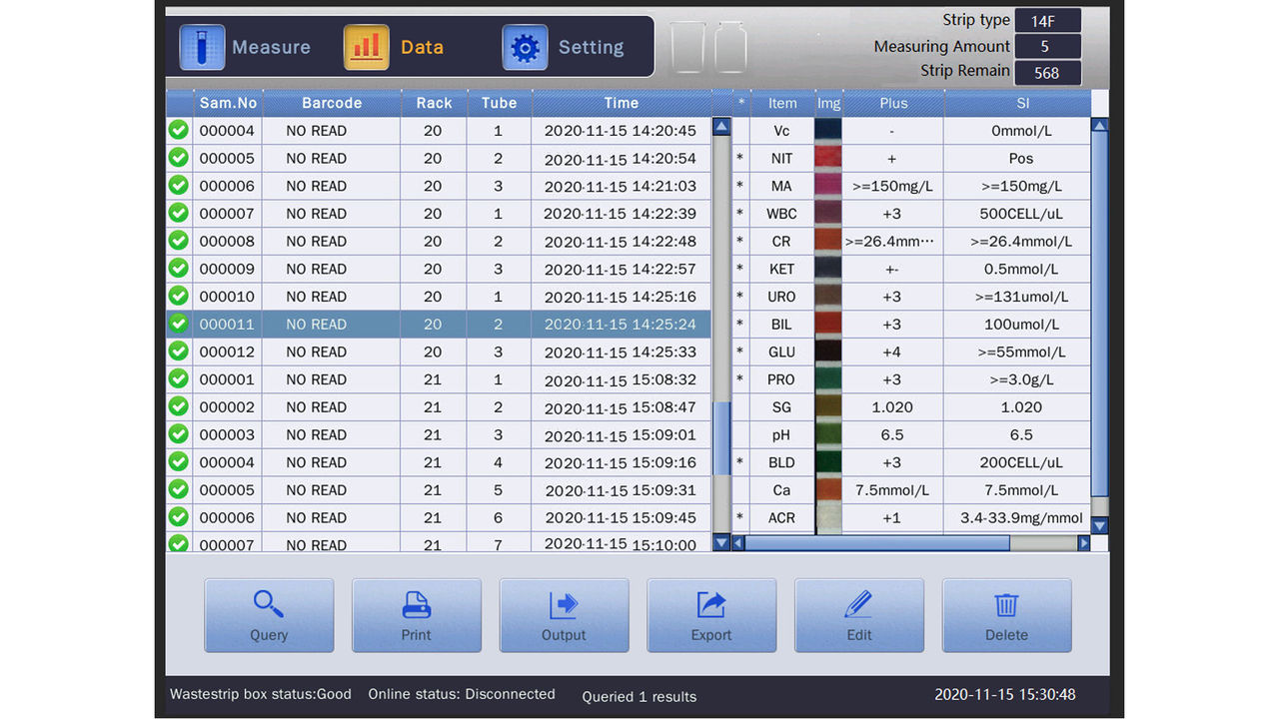Click the Delete trash can button
Viewport: 1279px width, 719px height.
point(1006,615)
